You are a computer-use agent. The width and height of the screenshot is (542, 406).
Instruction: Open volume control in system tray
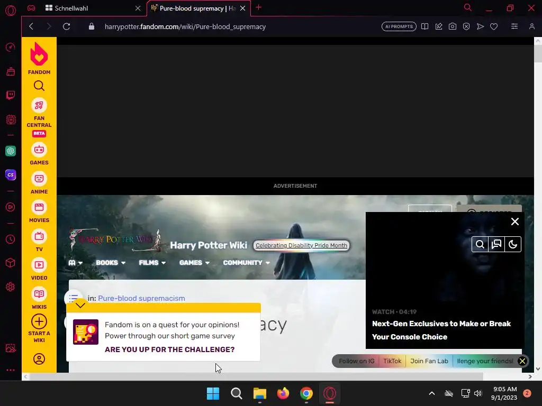coord(478,393)
